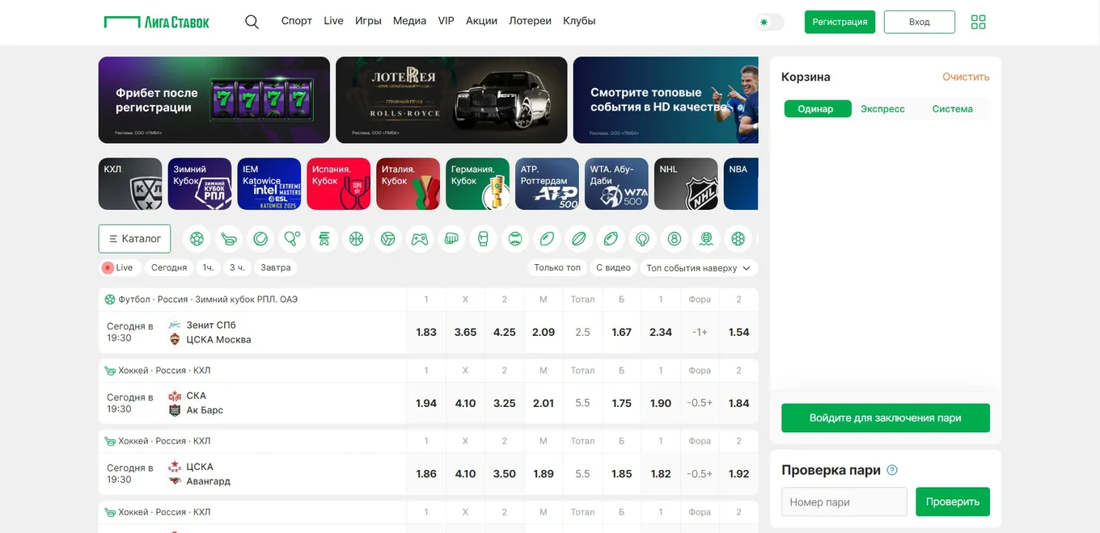Open the Live menu item in header

[x=333, y=21]
